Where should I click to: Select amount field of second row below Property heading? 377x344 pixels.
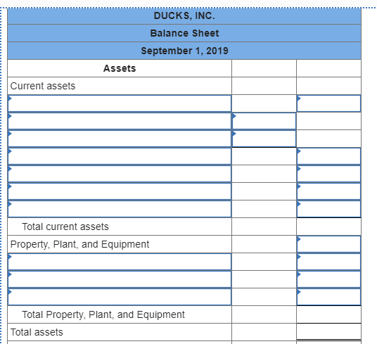click(x=328, y=279)
